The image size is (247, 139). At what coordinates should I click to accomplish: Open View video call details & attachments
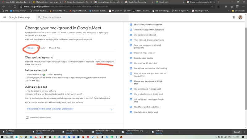pos(149,40)
